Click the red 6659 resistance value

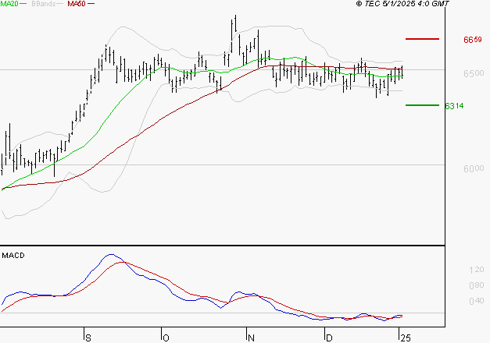473,40
